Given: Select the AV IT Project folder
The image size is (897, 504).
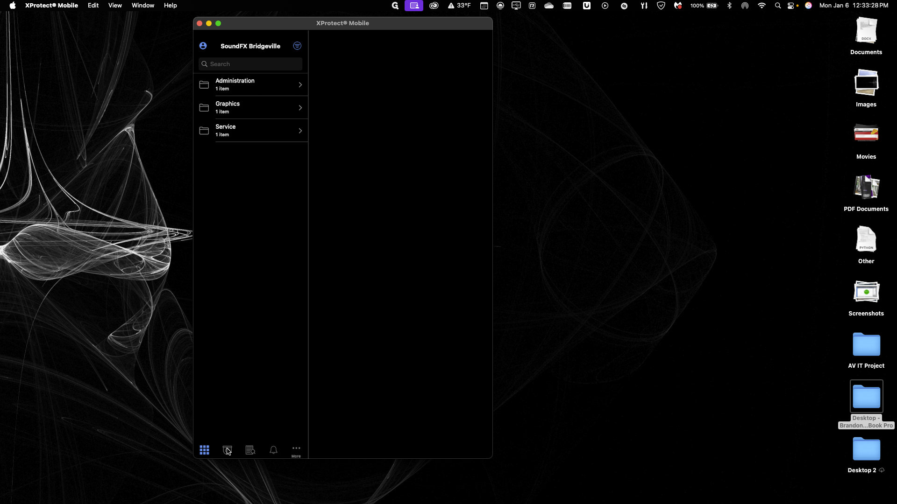Looking at the screenshot, I should 866,350.
